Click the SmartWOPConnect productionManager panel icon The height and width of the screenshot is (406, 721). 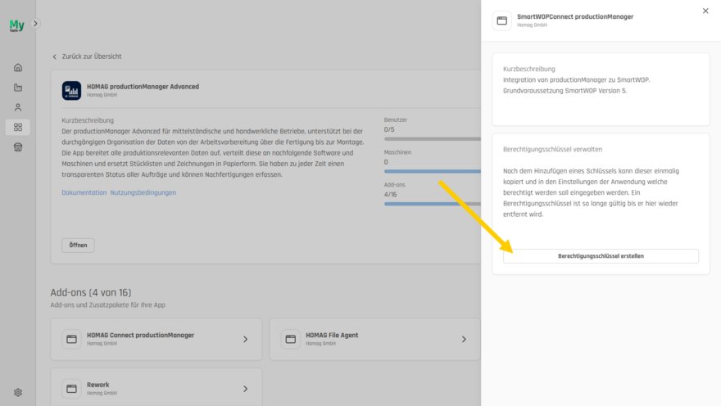501,20
